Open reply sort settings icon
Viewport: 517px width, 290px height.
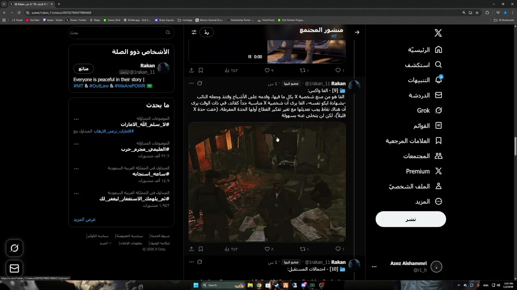pyautogui.click(x=194, y=32)
